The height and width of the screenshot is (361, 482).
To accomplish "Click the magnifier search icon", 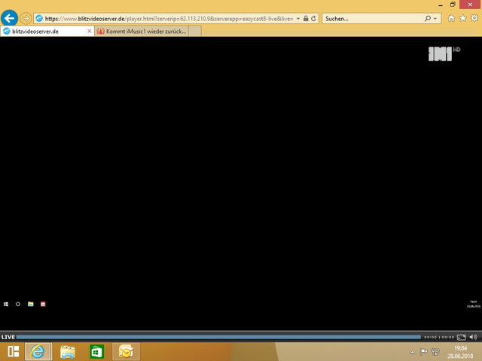I will (x=428, y=18).
